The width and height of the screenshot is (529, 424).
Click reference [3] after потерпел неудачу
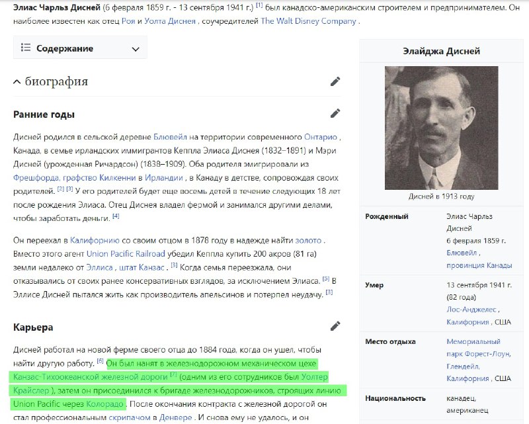[x=329, y=292]
